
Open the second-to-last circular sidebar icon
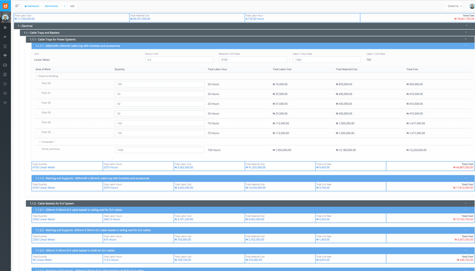tap(5, 93)
